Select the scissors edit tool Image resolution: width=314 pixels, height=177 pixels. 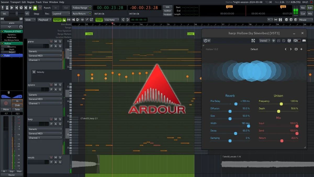(74, 20)
